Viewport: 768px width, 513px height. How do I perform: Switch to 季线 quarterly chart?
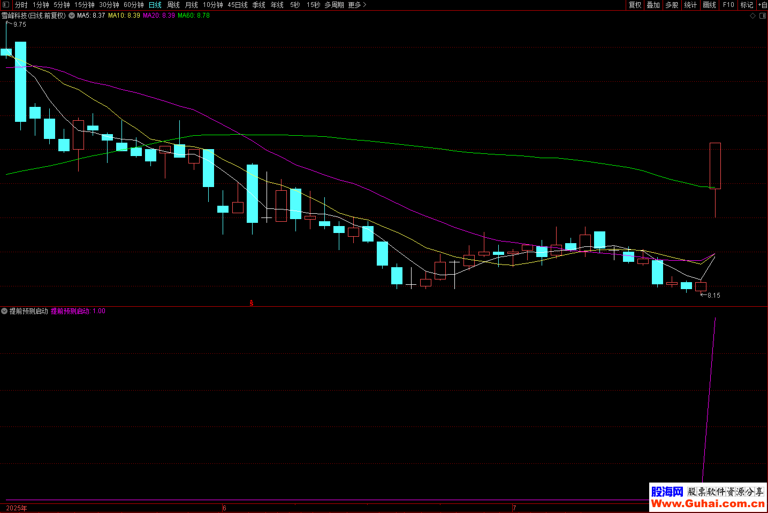coord(259,5)
